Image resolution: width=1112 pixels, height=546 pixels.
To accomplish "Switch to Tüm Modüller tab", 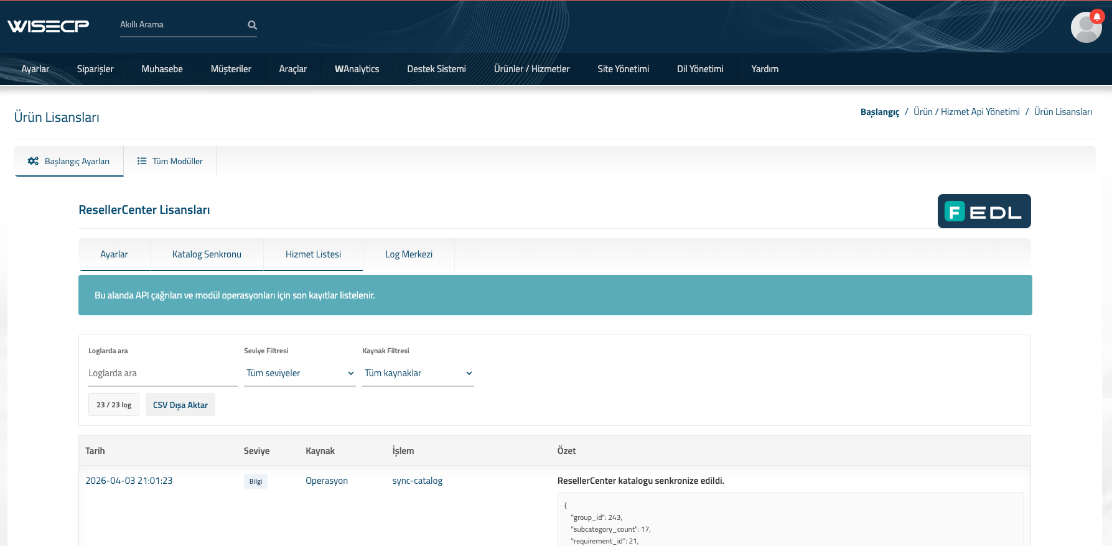I will tap(170, 161).
